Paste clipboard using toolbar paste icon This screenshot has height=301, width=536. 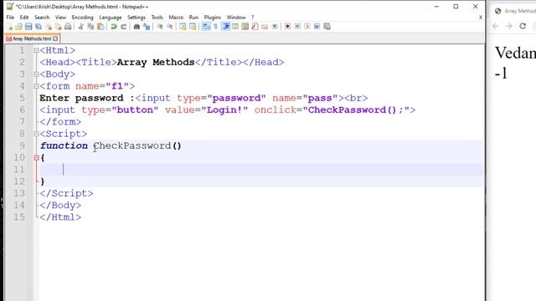(100, 27)
